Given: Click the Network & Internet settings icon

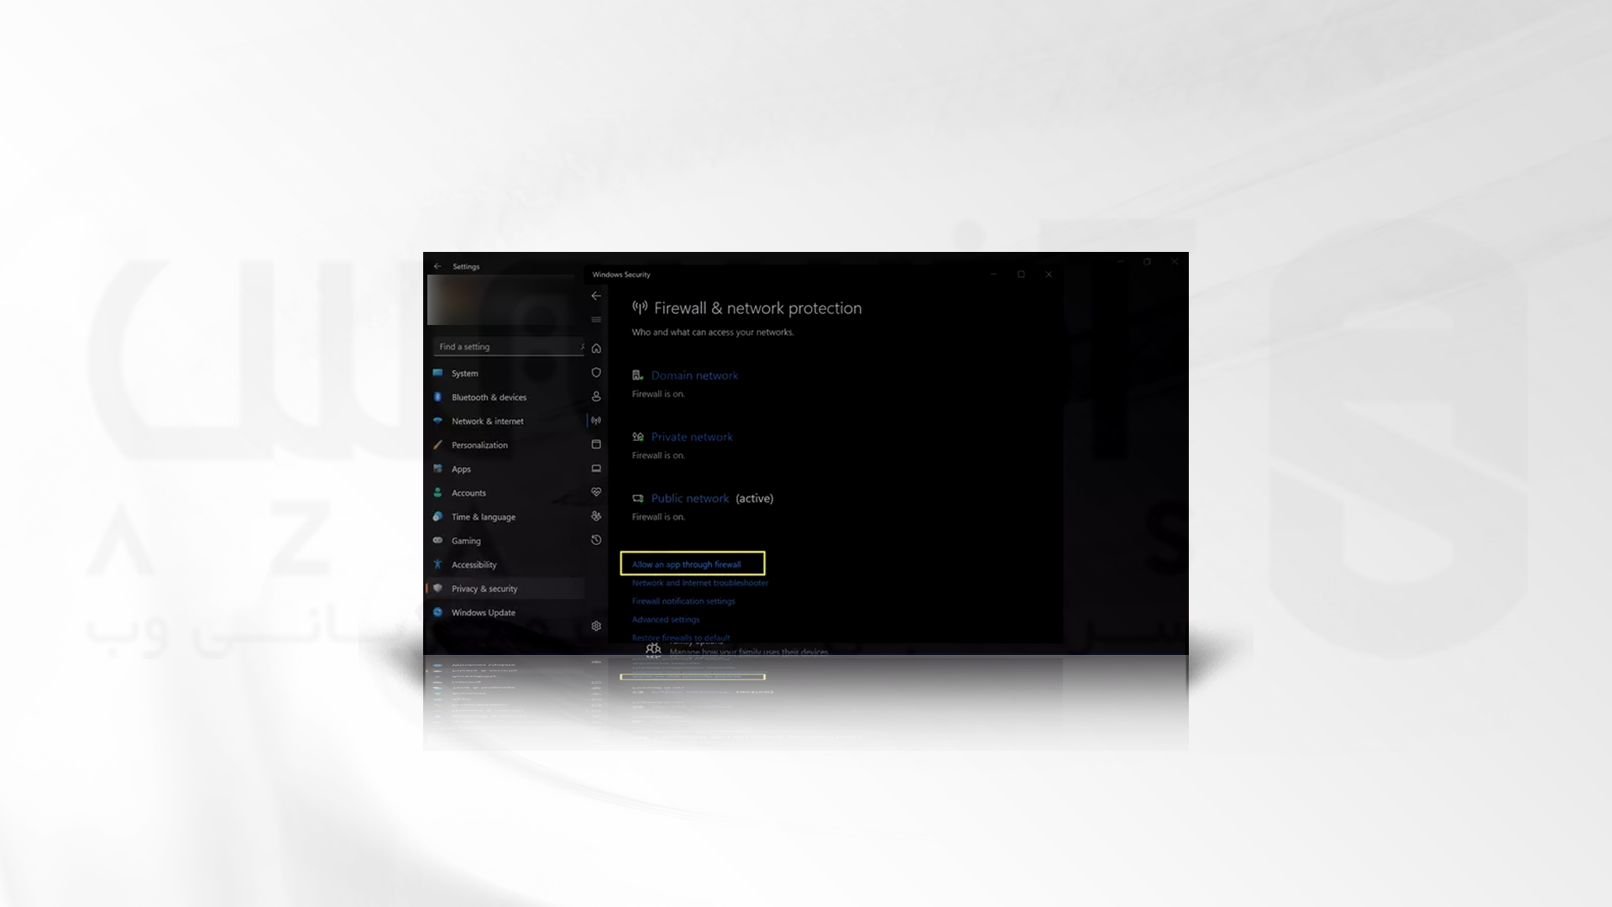Looking at the screenshot, I should click(x=438, y=421).
